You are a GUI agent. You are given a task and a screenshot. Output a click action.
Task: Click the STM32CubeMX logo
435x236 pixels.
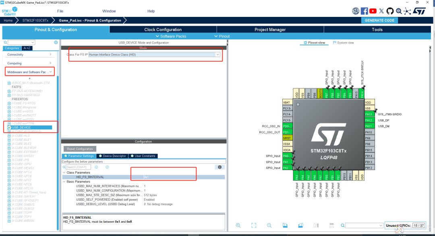pos(10,11)
